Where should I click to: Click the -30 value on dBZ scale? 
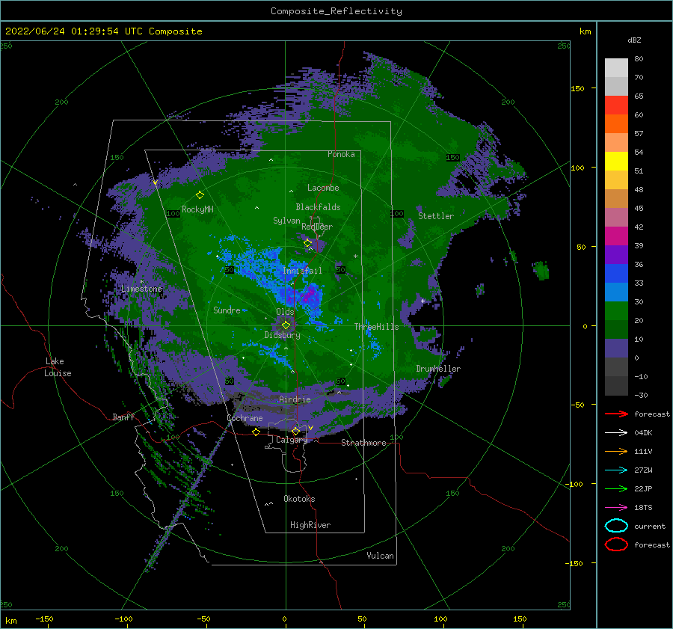coord(641,396)
